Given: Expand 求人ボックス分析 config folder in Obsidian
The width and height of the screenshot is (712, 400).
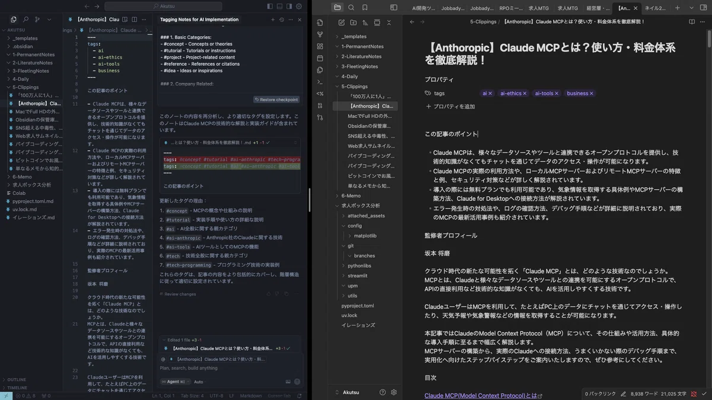Looking at the screenshot, I should coord(355,226).
